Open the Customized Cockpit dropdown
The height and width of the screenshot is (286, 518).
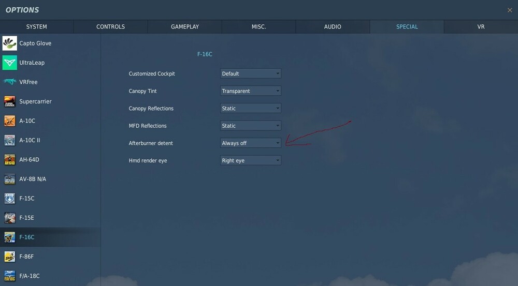tap(250, 73)
